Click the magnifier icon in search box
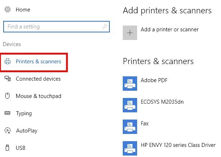 click(105, 27)
